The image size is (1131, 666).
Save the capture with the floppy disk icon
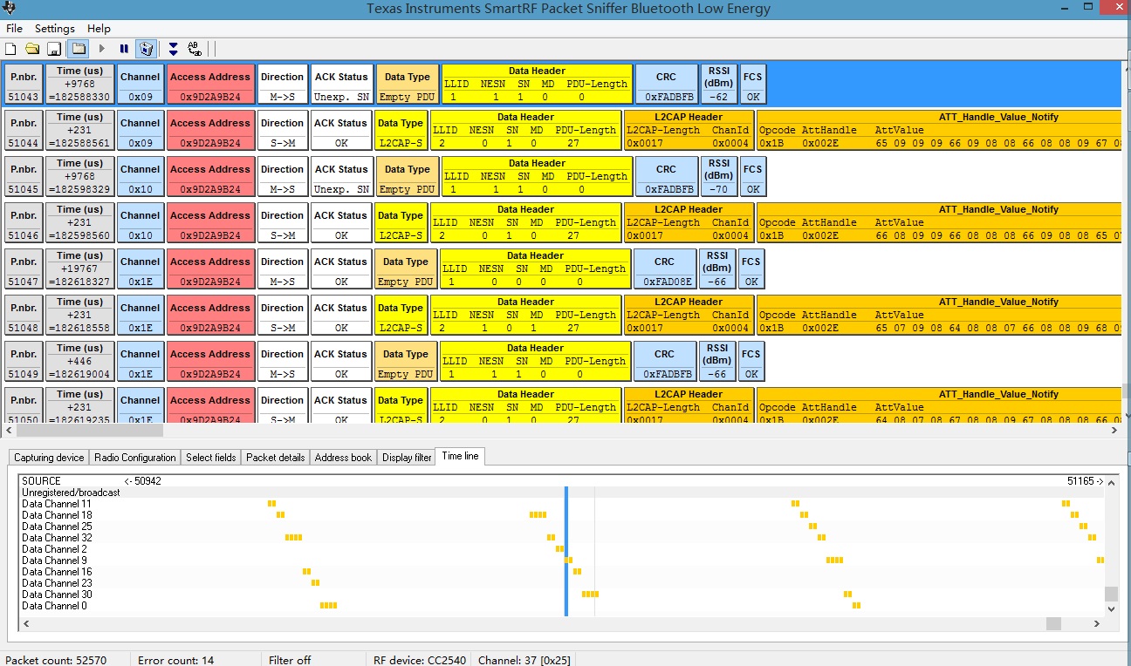click(54, 49)
